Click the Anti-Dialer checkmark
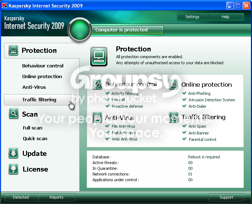Image resolution: width=252 pixels, height=204 pixels. [x=184, y=106]
